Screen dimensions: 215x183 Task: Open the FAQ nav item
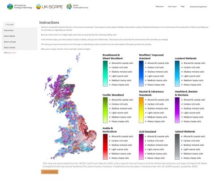click(182, 7)
